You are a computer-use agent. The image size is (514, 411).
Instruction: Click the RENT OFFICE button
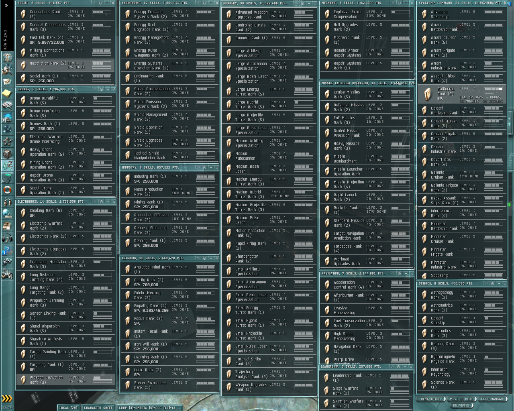pyautogui.click(x=430, y=399)
